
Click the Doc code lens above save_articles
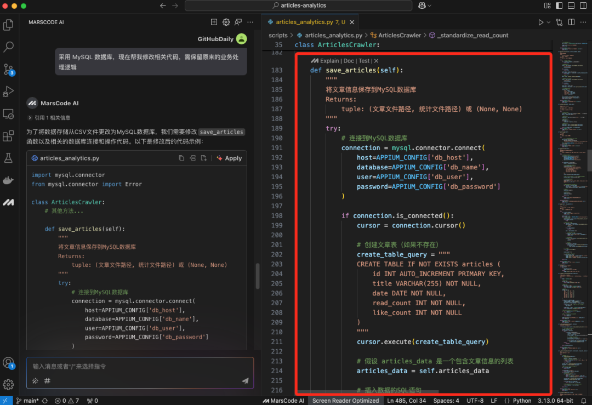(x=349, y=61)
